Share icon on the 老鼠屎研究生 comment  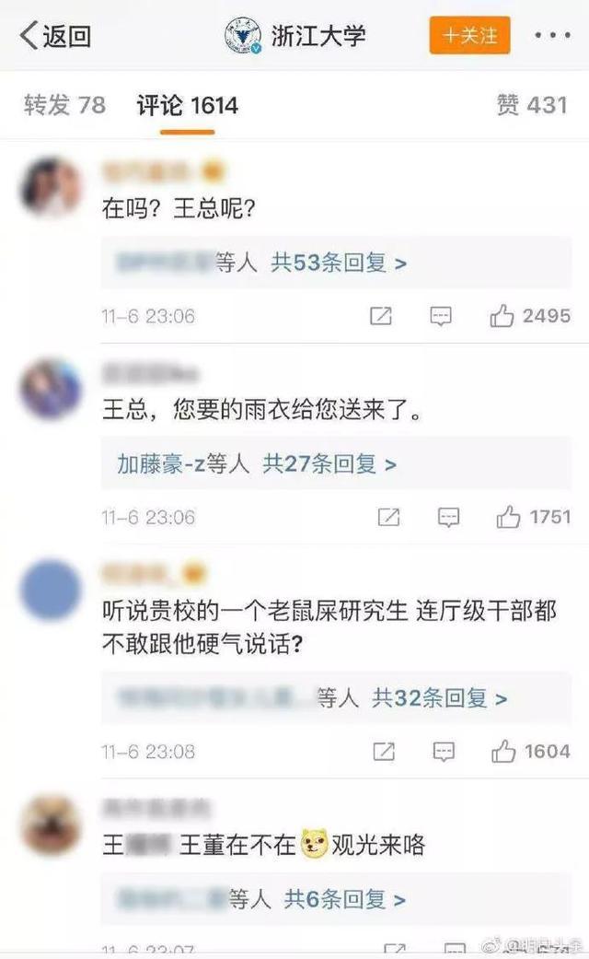[x=384, y=751]
